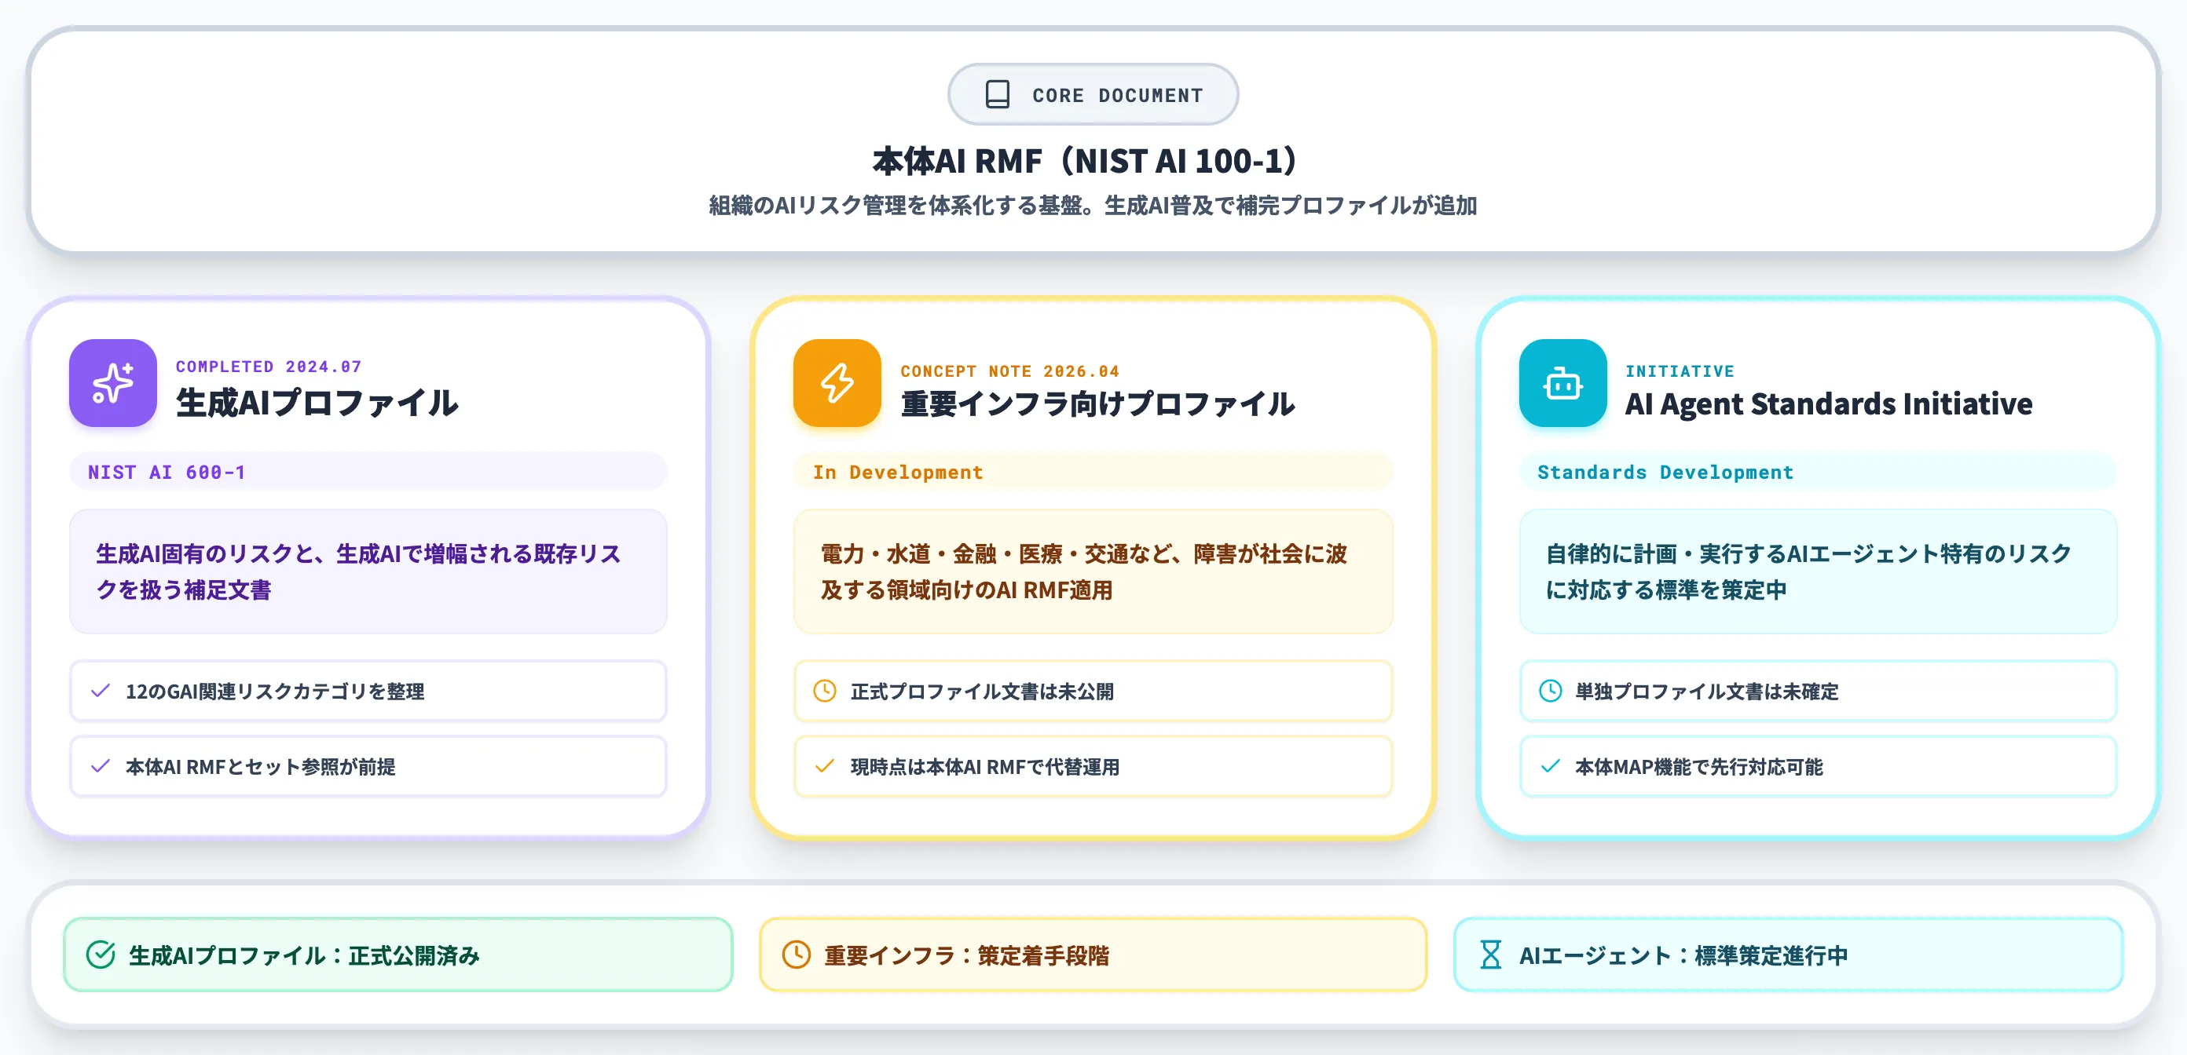The height and width of the screenshot is (1055, 2187).
Task: Click the hourglass icon in AIエージェント status
Action: [1491, 954]
